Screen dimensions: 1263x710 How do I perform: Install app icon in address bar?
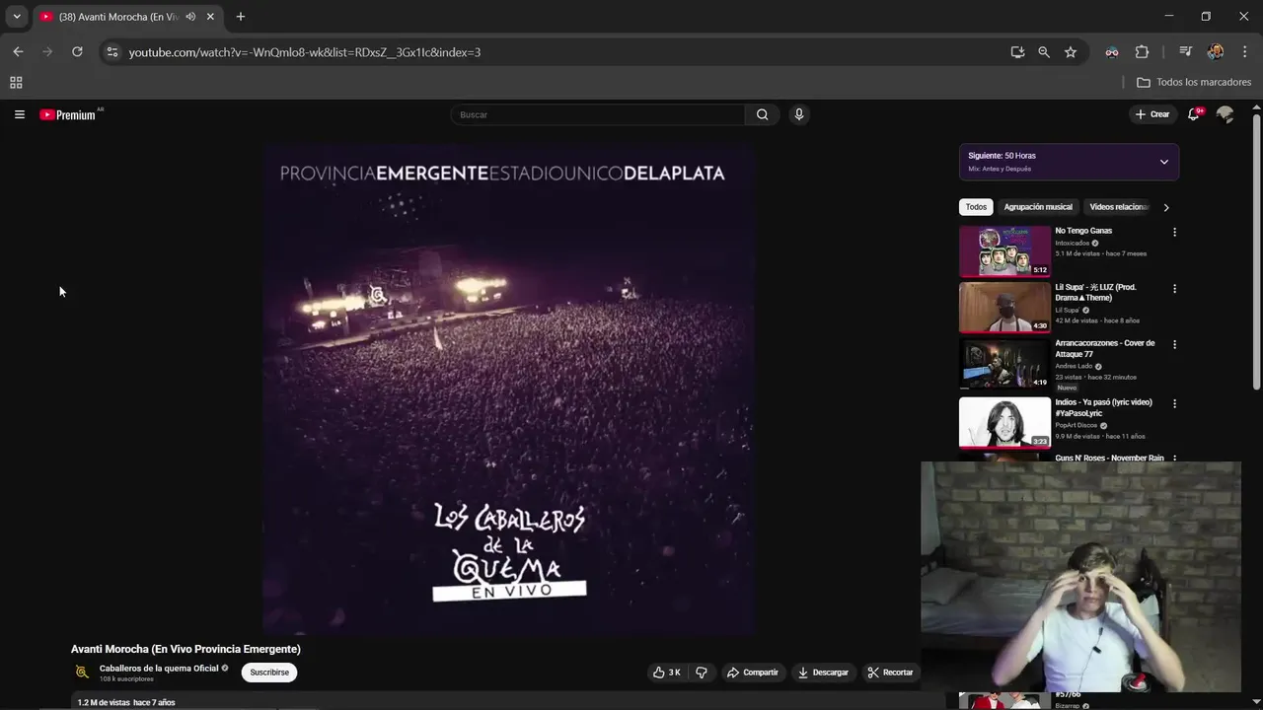[x=1017, y=52]
